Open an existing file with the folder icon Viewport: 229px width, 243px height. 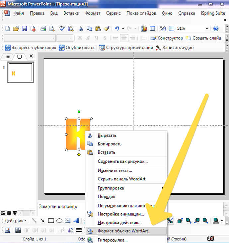point(16,29)
